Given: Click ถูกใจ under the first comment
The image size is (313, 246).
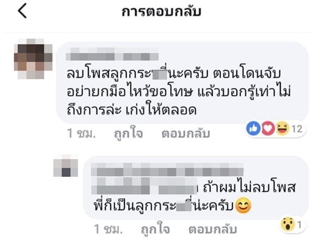Looking at the screenshot, I should (128, 133).
